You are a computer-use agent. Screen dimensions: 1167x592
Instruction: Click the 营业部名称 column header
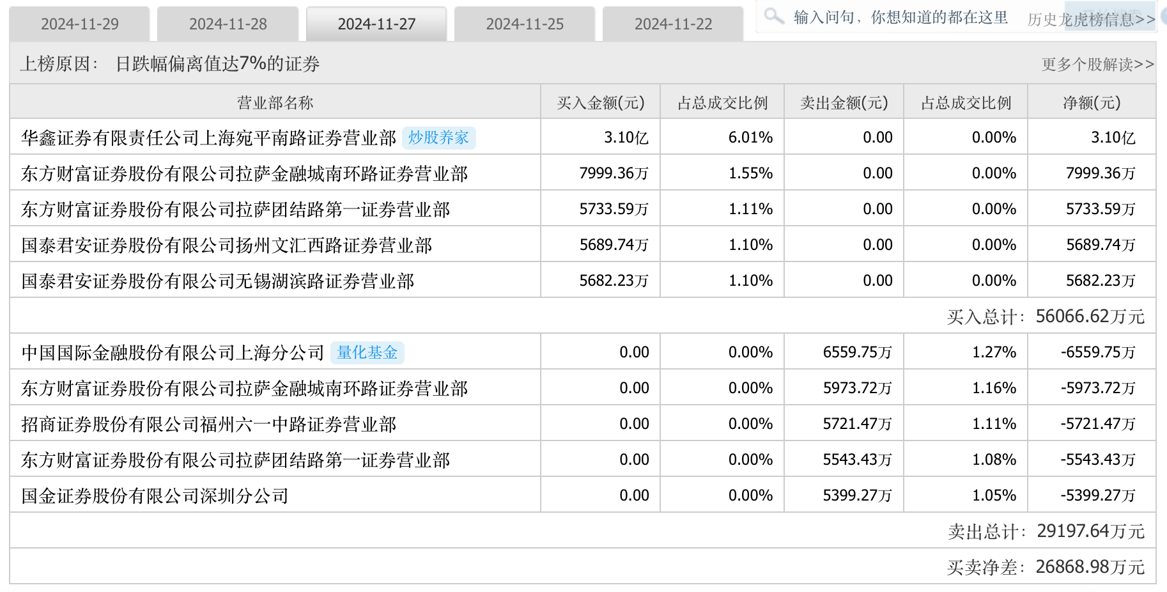click(275, 102)
